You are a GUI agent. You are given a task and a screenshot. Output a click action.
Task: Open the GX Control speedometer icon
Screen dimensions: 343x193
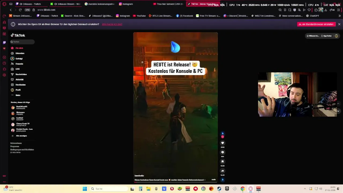click(x=4, y=16)
